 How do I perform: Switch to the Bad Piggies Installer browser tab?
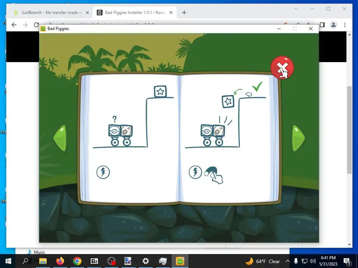135,13
